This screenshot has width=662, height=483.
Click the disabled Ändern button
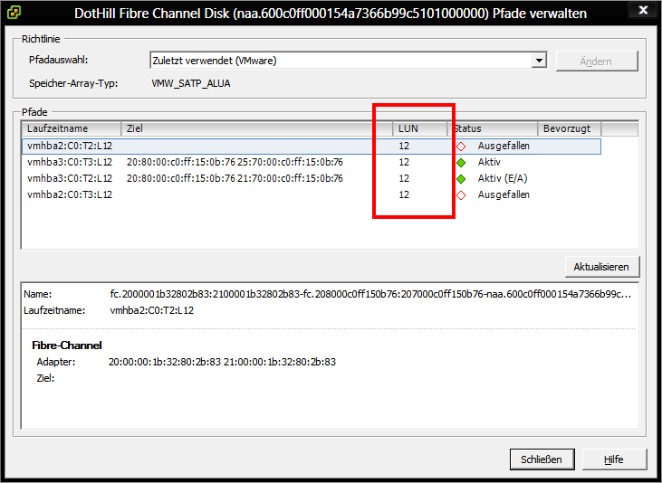point(596,62)
